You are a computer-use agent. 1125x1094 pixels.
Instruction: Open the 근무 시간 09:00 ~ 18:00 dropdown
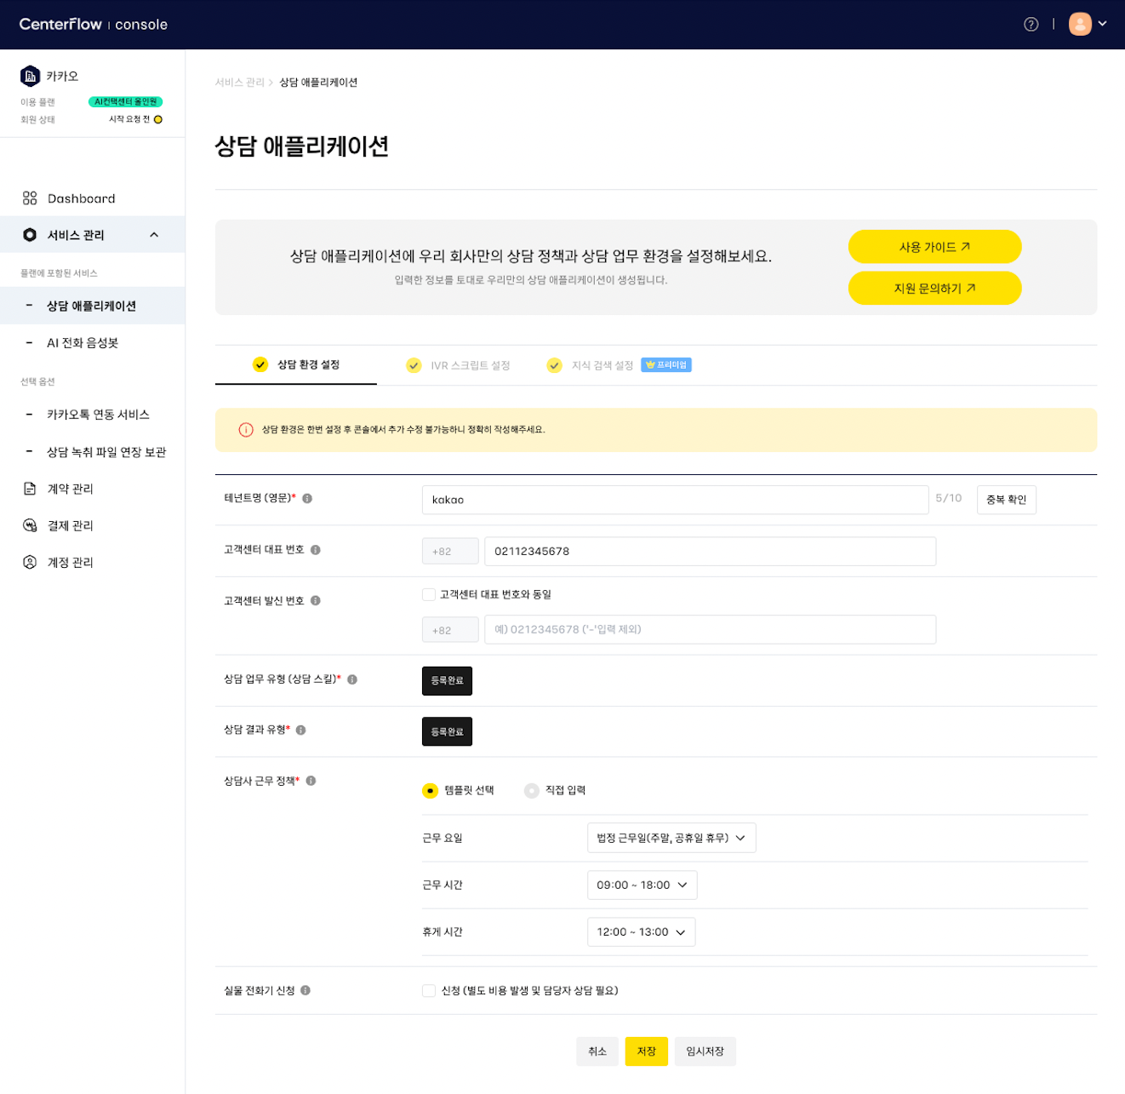pyautogui.click(x=642, y=885)
